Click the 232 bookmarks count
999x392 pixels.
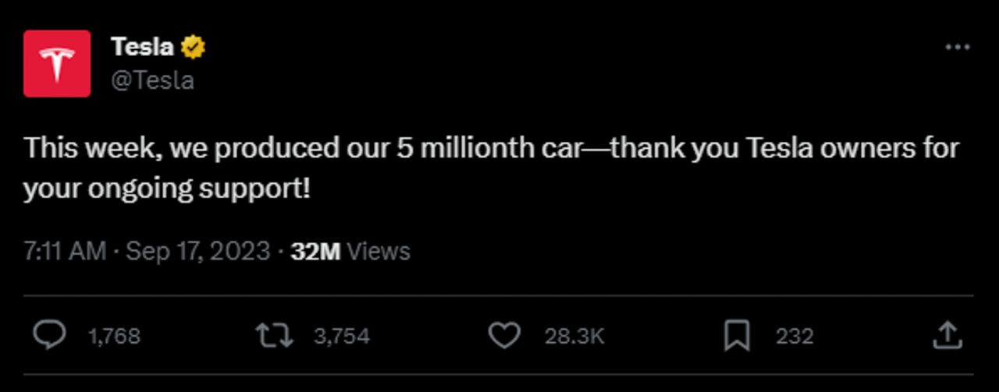click(x=795, y=336)
